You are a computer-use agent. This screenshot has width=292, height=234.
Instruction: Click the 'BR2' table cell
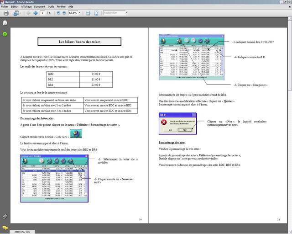63,80
